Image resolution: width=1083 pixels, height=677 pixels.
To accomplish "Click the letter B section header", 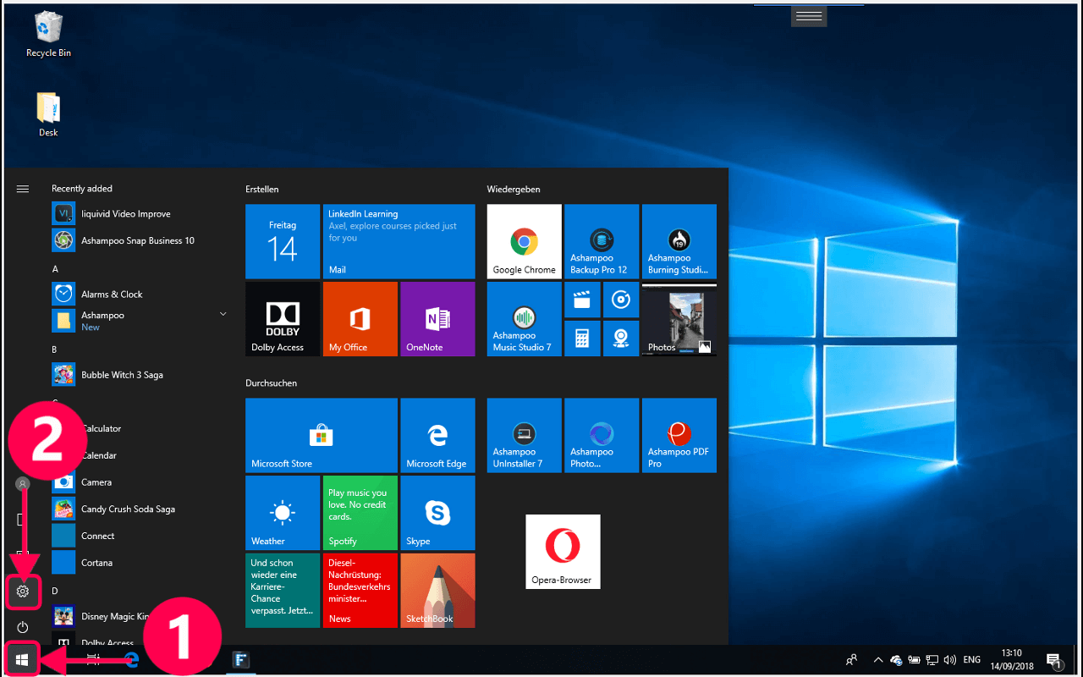I will [55, 350].
